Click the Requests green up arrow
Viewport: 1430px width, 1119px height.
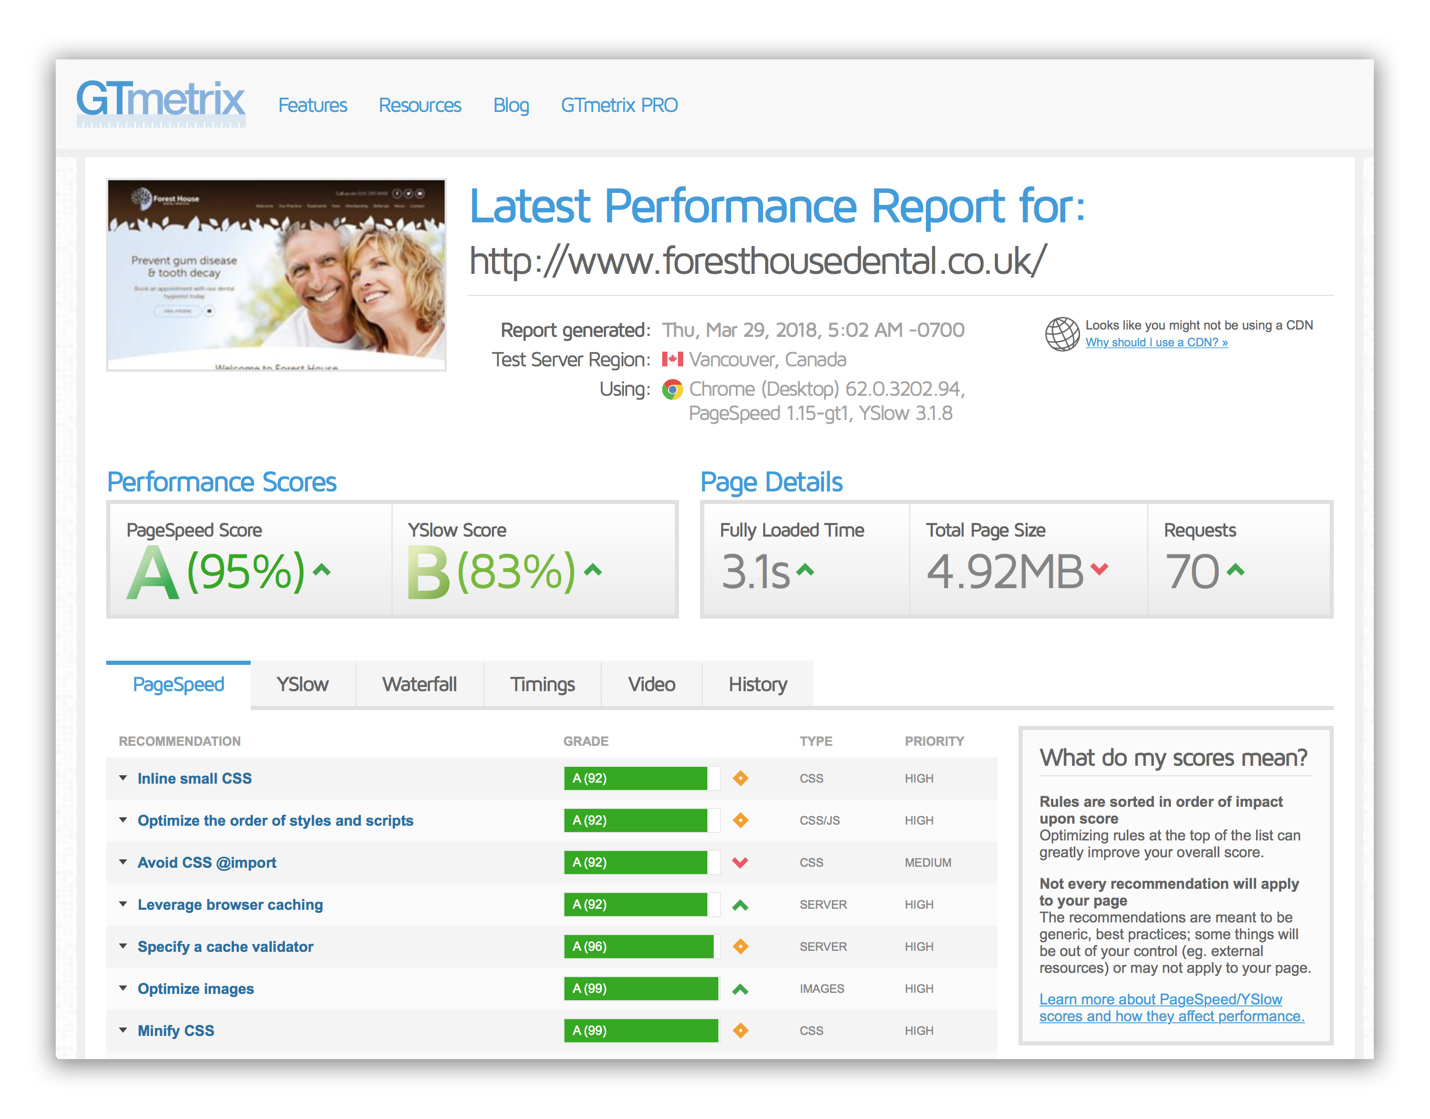[x=1235, y=571]
